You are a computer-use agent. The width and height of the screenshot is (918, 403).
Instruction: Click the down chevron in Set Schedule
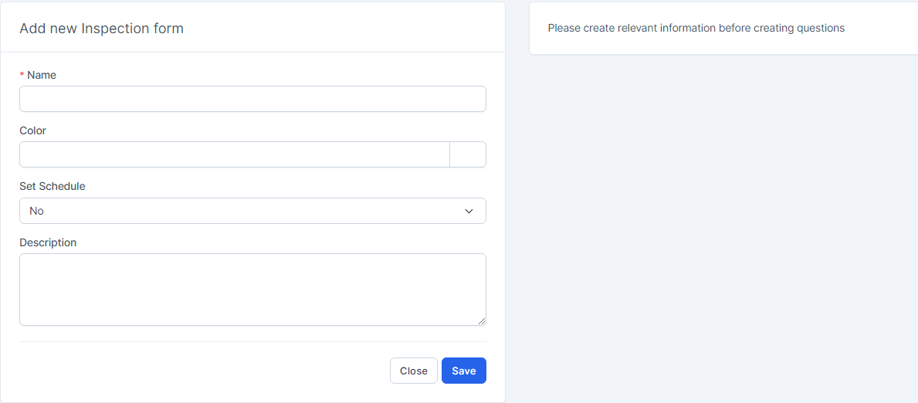click(469, 211)
